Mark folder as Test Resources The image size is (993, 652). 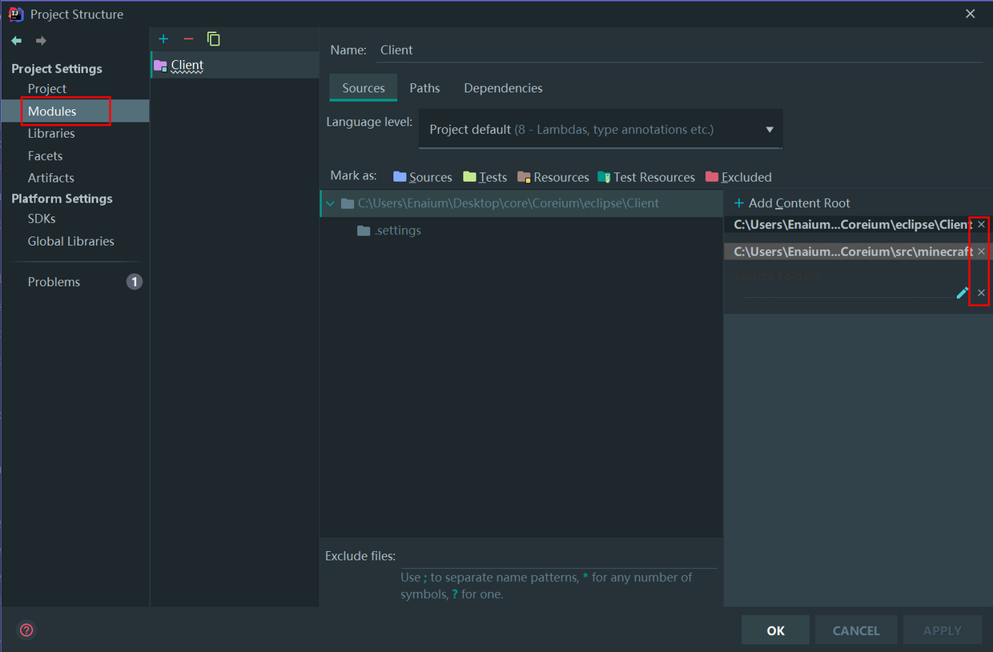click(x=646, y=177)
